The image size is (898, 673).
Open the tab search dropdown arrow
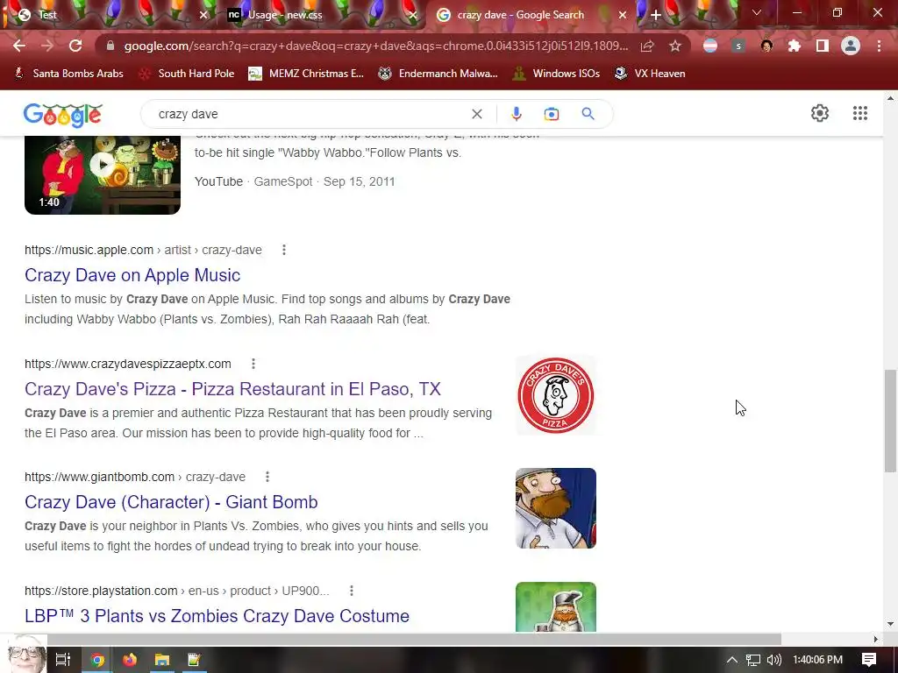757,12
